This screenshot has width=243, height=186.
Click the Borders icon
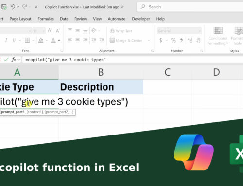tap(27, 40)
